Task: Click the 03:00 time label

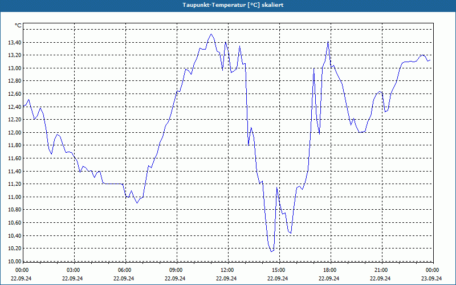Action: pyautogui.click(x=73, y=270)
